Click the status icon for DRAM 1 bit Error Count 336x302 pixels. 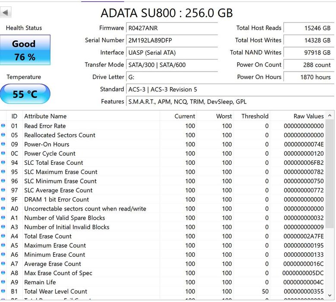(x=3, y=199)
